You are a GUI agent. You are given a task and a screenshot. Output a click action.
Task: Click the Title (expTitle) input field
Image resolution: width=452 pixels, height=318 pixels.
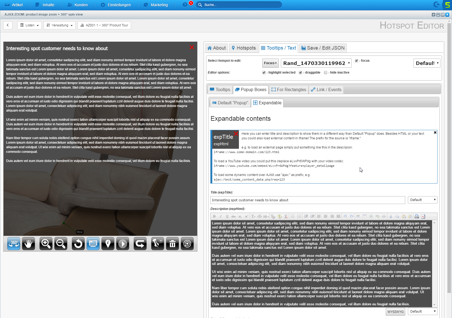click(x=308, y=200)
